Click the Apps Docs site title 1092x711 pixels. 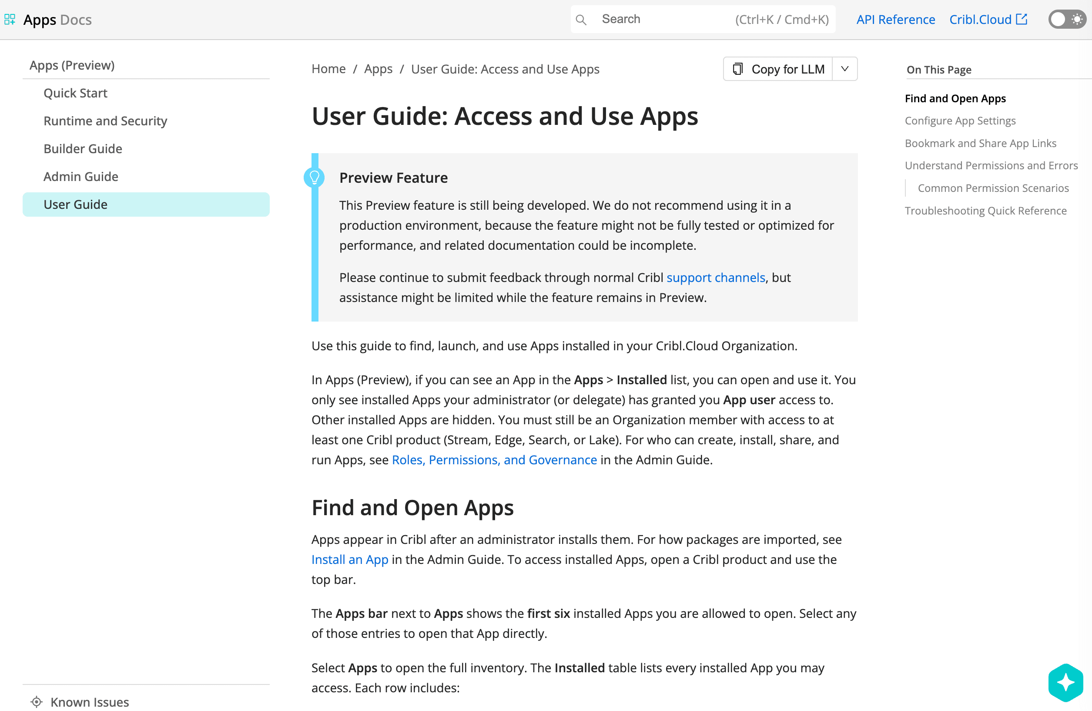click(x=57, y=19)
